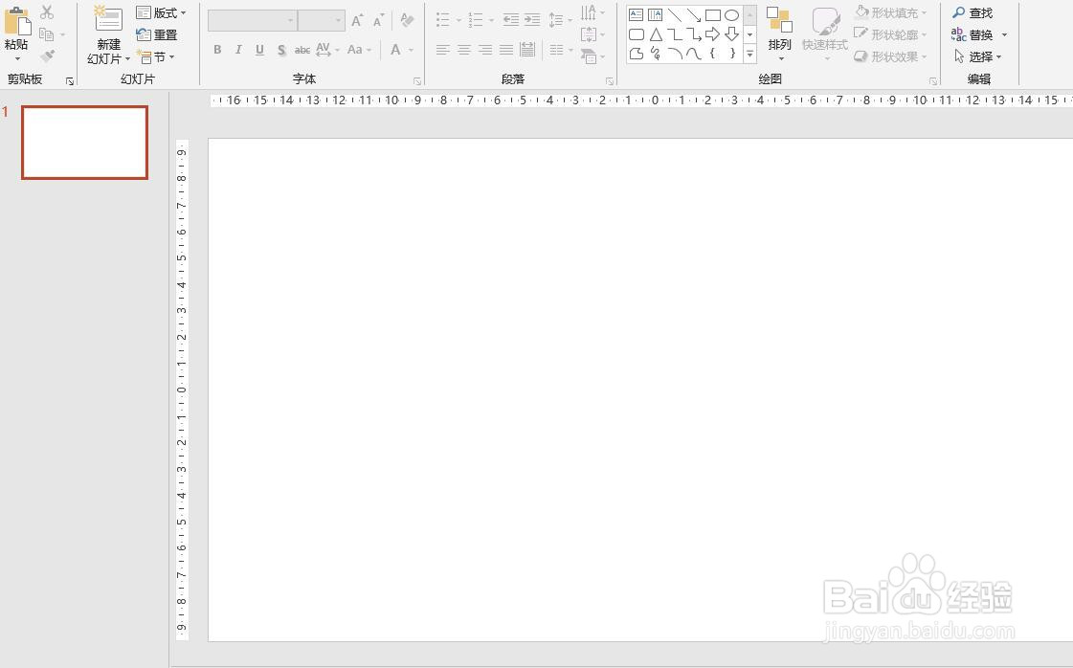Image resolution: width=1073 pixels, height=668 pixels.
Task: Open the font size combo box
Action: click(x=321, y=20)
